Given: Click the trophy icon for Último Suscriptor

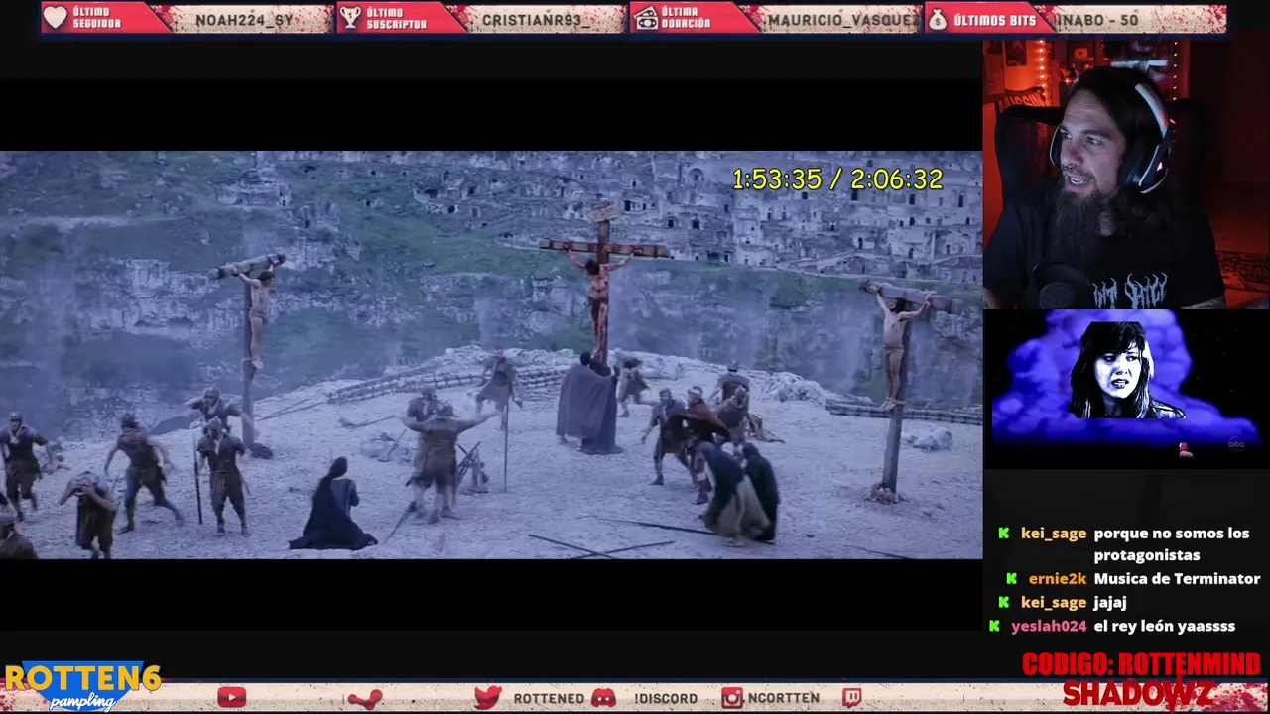Looking at the screenshot, I should coord(350,18).
